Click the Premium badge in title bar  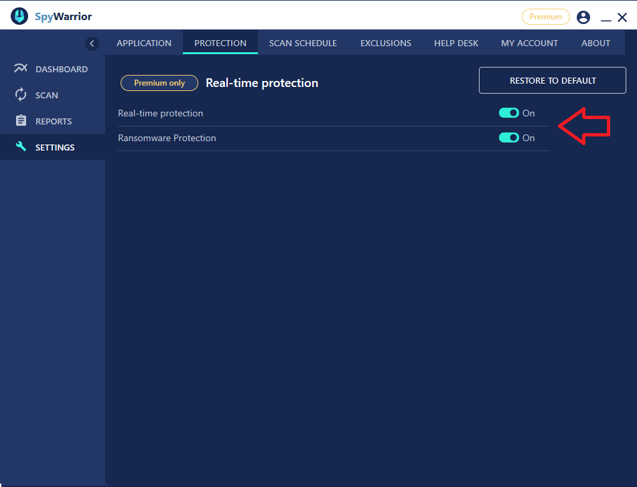[x=546, y=17]
